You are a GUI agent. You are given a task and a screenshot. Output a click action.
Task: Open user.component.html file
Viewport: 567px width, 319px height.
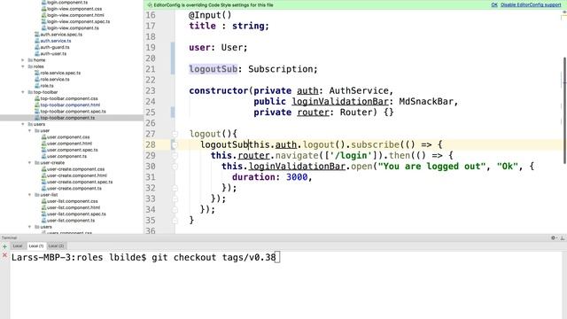click(67, 144)
